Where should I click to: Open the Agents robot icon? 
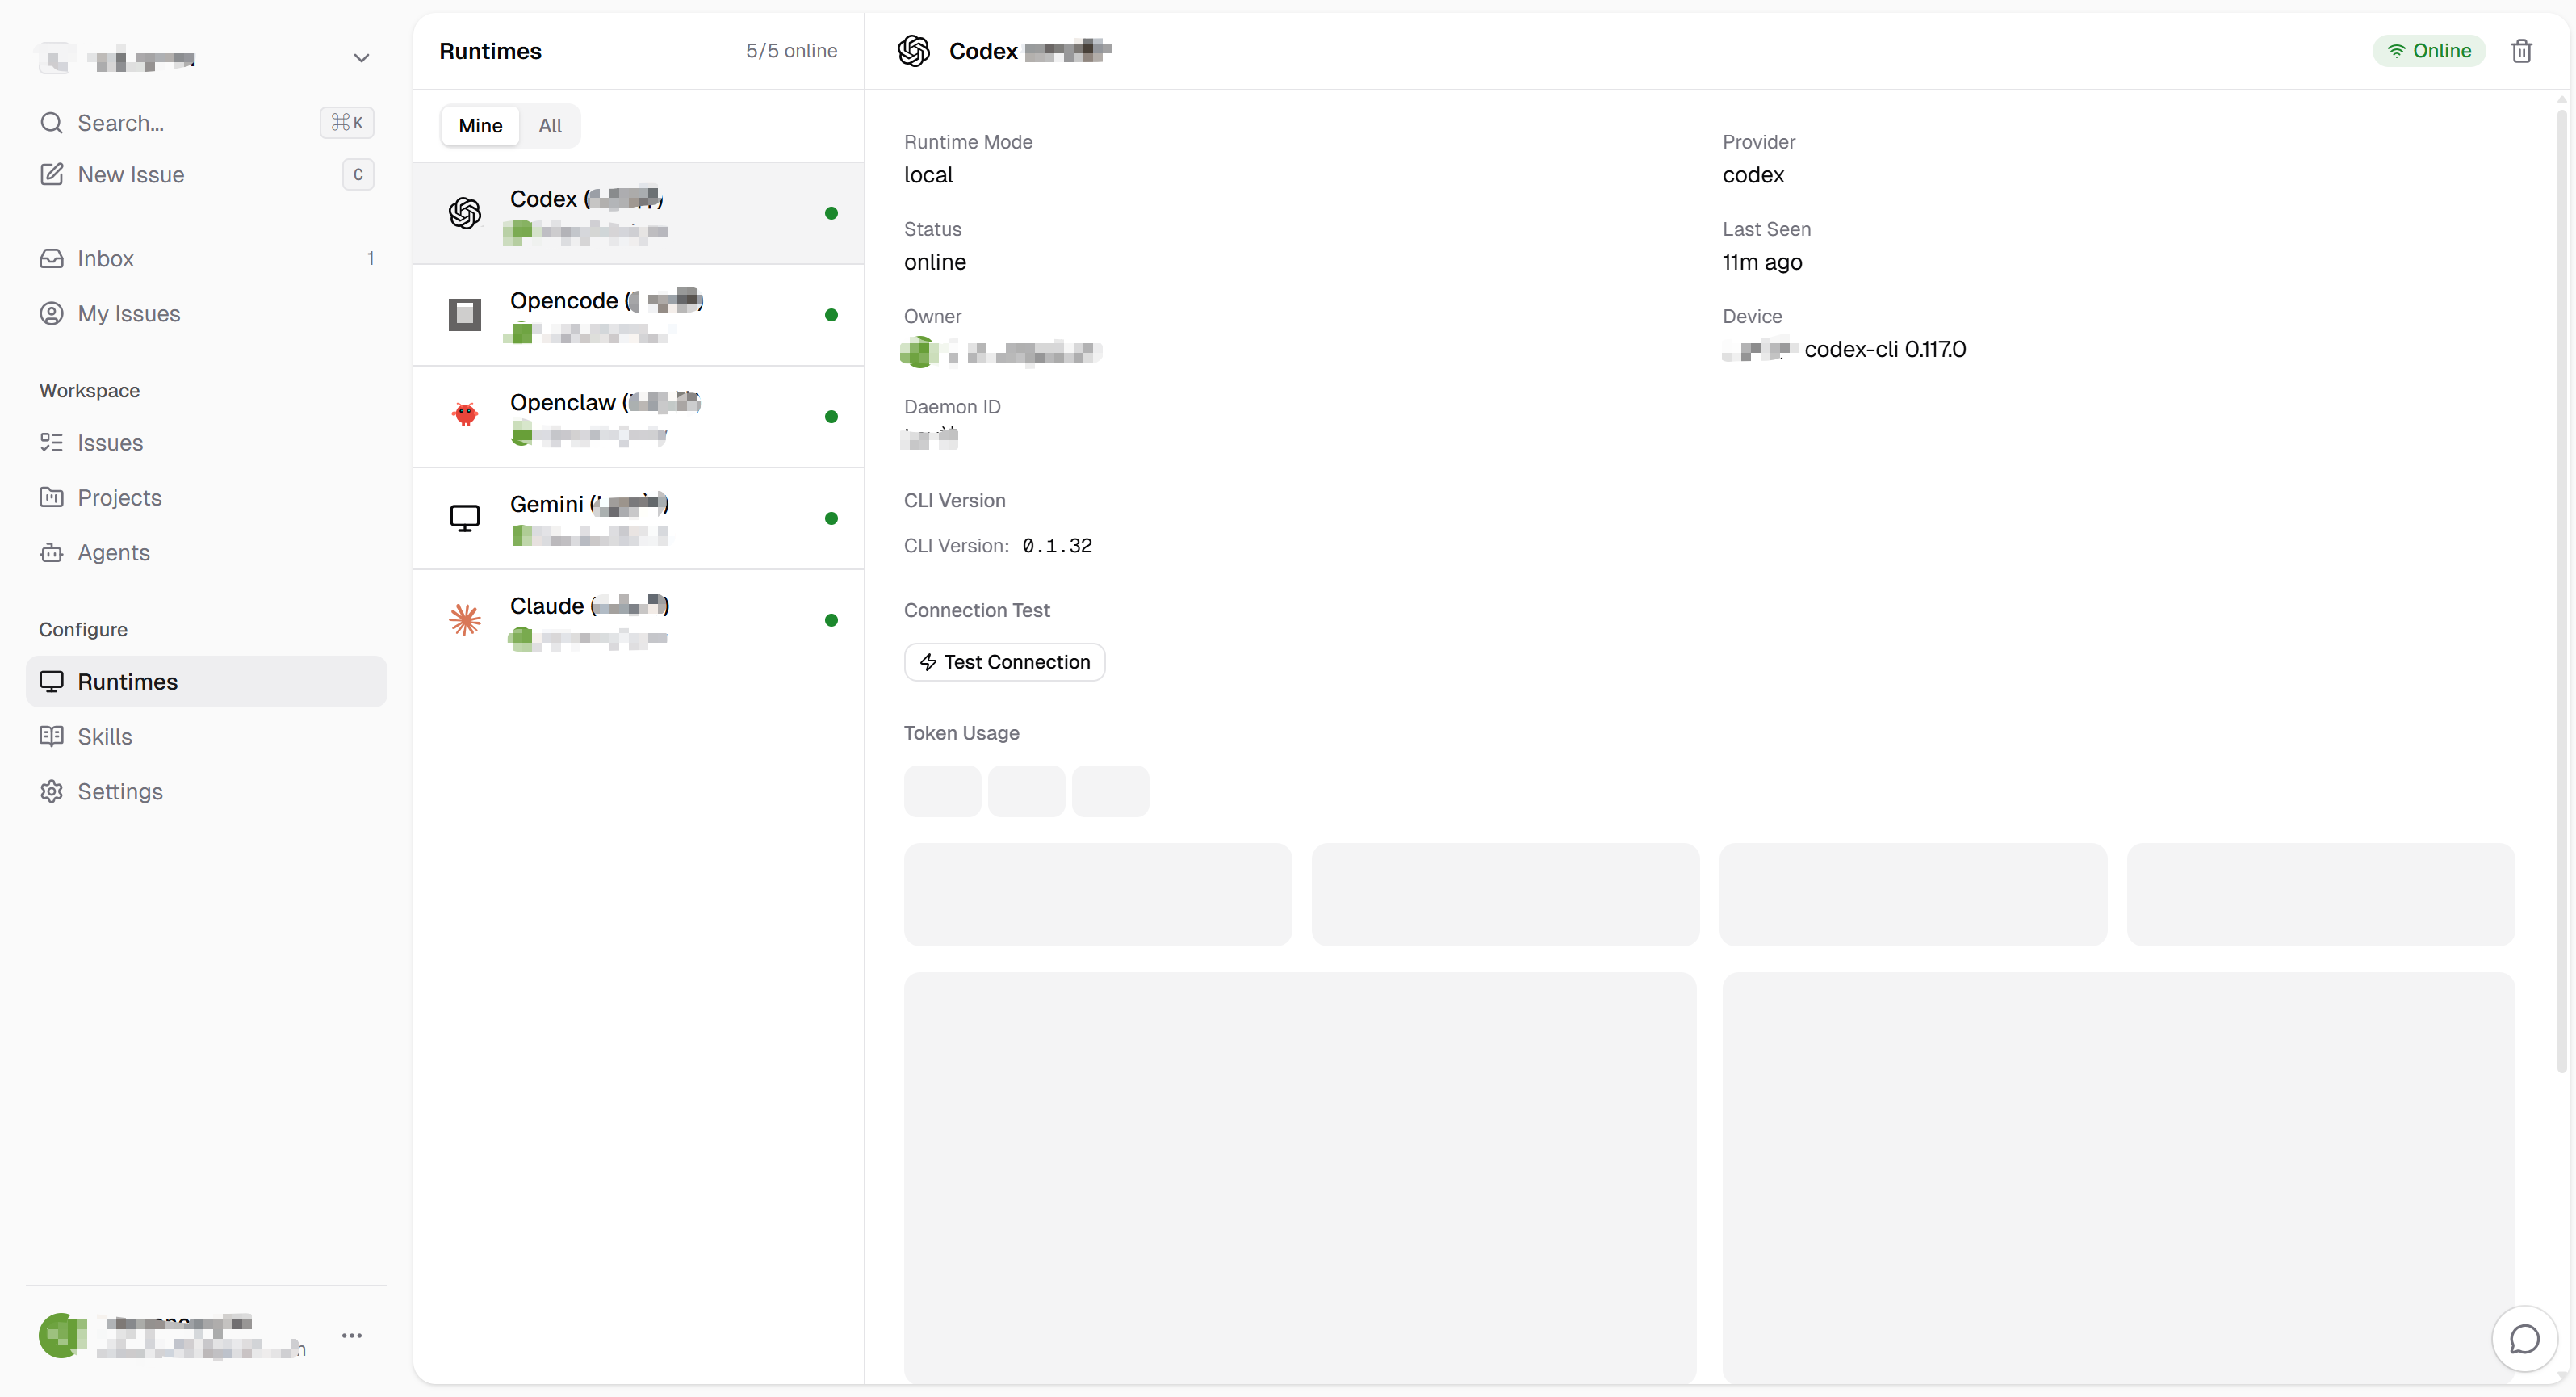point(51,552)
